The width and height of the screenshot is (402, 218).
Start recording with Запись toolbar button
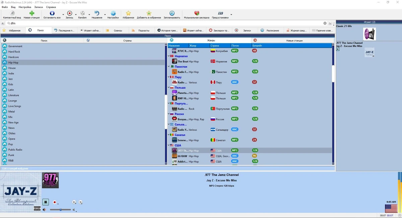[x=69, y=15]
